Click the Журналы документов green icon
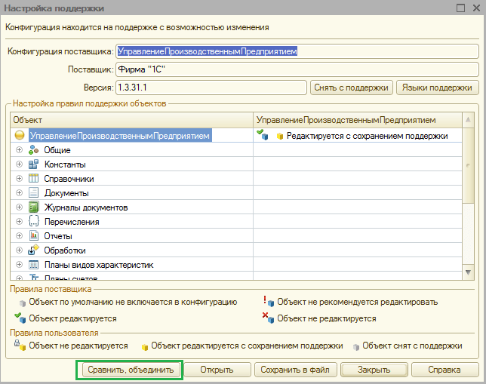 [x=33, y=207]
